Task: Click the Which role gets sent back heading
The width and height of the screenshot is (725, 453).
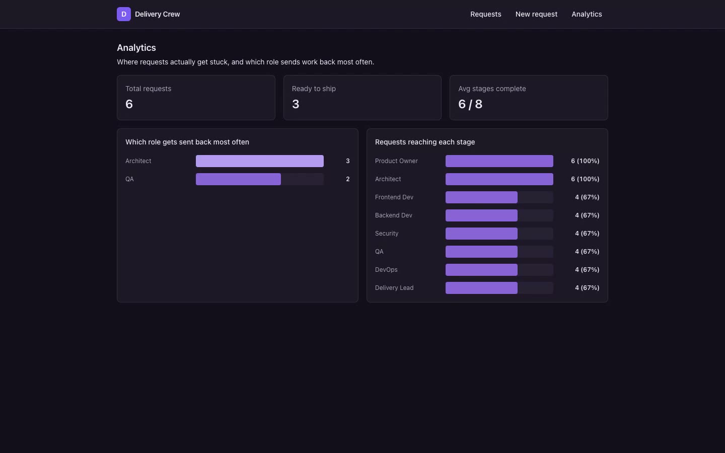Action: (x=187, y=142)
